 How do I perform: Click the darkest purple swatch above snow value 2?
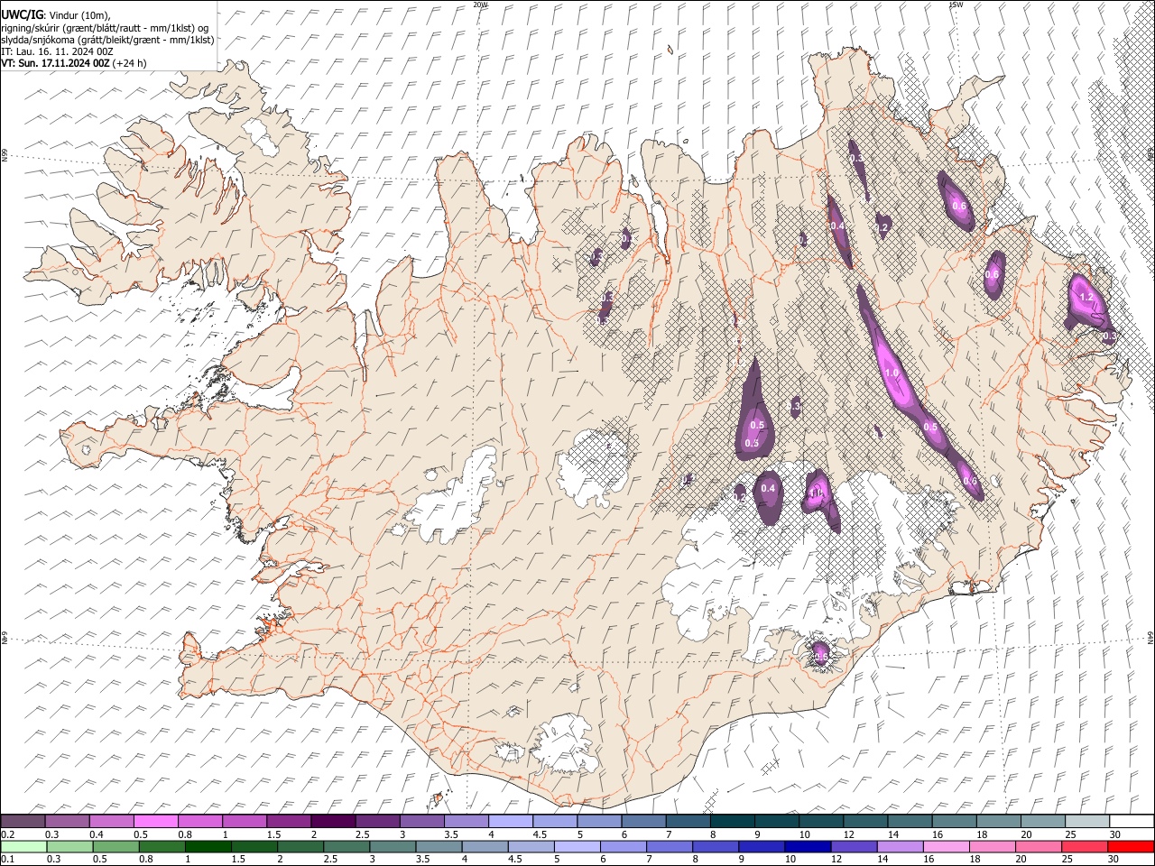(x=333, y=822)
